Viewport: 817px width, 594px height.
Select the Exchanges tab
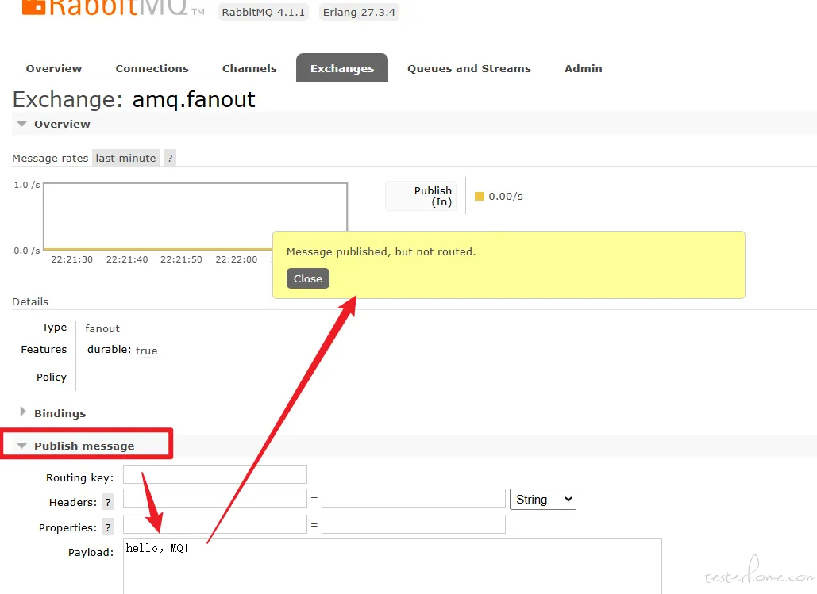click(x=342, y=68)
